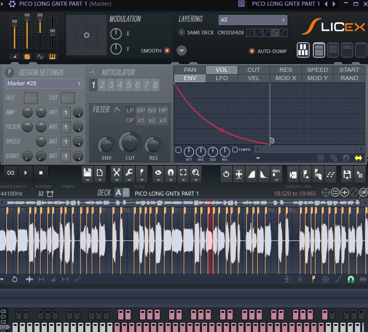Choose the x2 filter multiplier
The image size is (368, 332).
coord(151,120)
